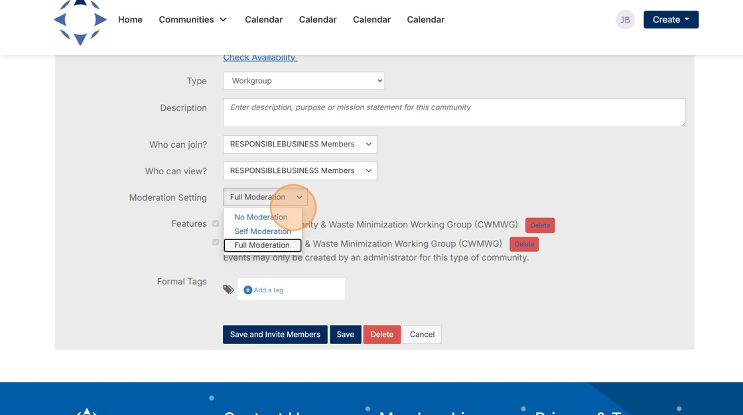Open the Type dropdown showing Workgroup
This screenshot has height=415, width=743.
[x=304, y=81]
